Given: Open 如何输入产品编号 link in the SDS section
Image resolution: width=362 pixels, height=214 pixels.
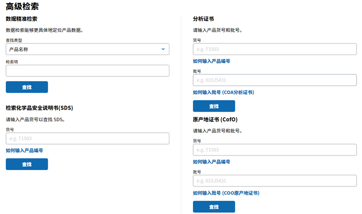Looking at the screenshot, I should tap(24, 151).
